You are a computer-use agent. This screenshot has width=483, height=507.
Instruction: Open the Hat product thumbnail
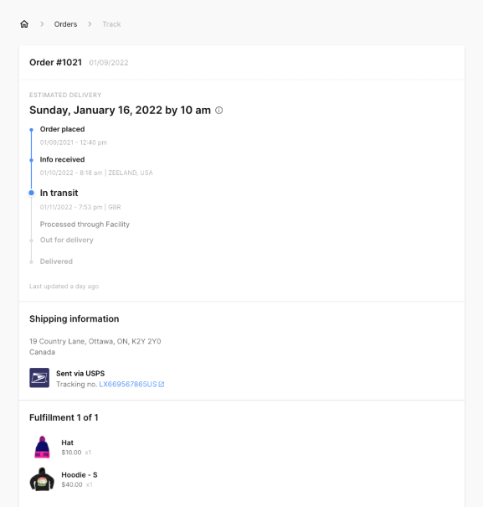click(x=43, y=448)
